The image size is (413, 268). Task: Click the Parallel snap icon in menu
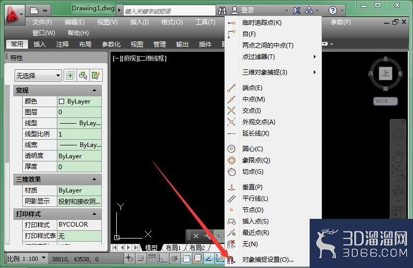(231, 199)
